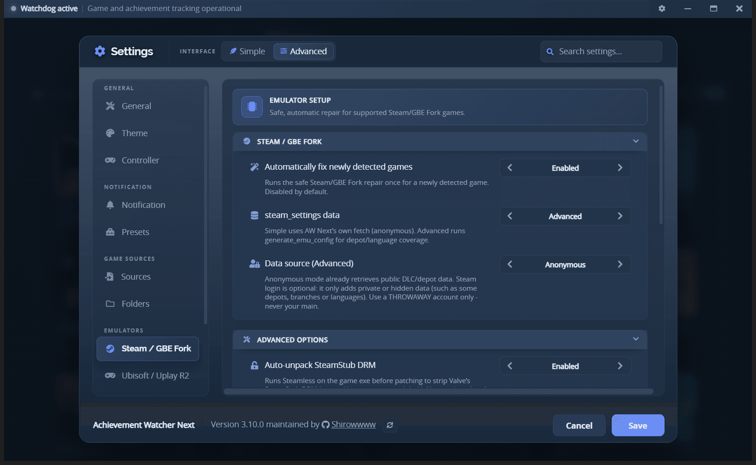The height and width of the screenshot is (465, 756).
Task: Click the database icon beside steam_settings data
Action: click(x=254, y=215)
